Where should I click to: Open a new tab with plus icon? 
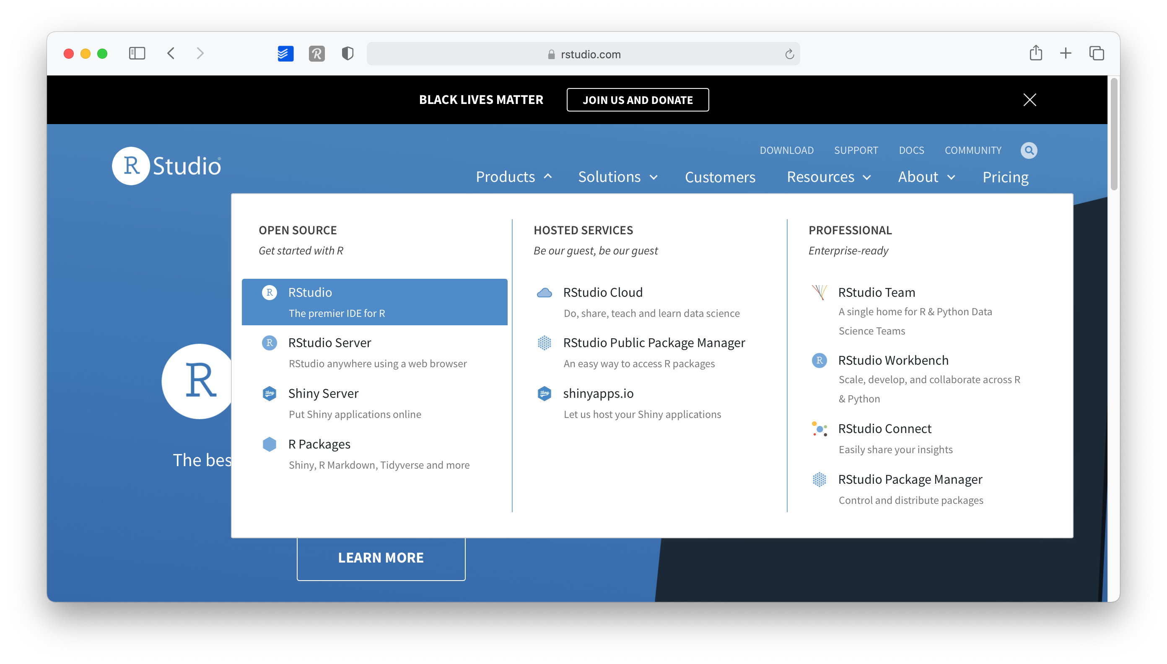click(1065, 53)
